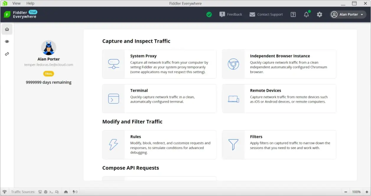
Task: Maximize the Fiddler Everywhere window
Action: [354, 3]
